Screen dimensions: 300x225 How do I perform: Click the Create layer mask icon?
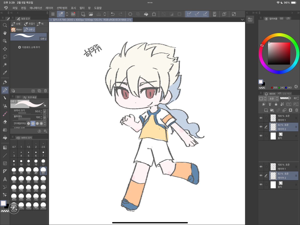290,110
